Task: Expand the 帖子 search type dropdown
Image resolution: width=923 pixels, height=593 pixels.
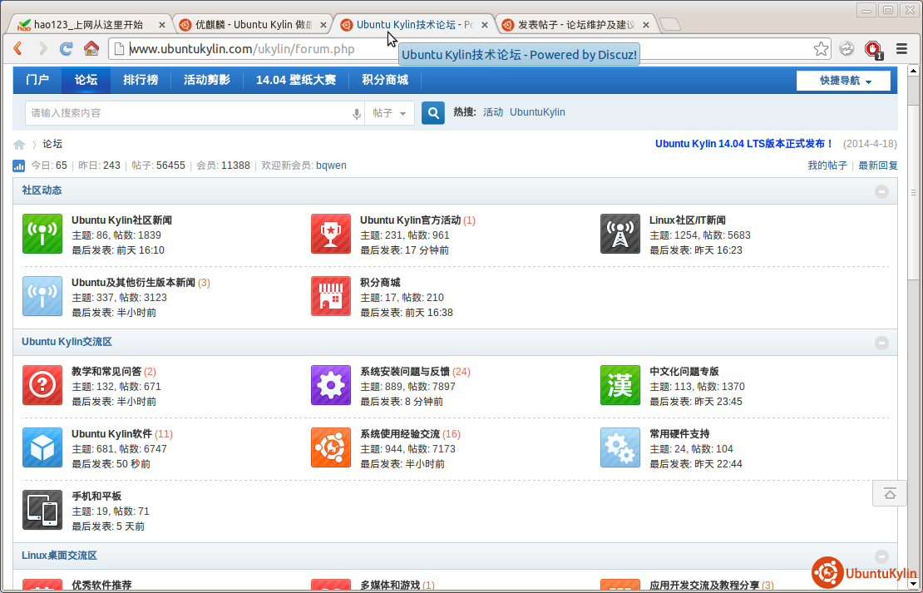Action: [389, 113]
